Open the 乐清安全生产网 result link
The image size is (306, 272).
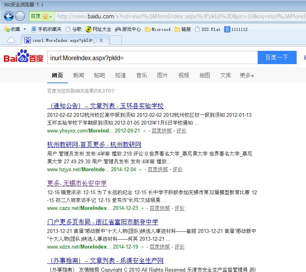(105, 260)
